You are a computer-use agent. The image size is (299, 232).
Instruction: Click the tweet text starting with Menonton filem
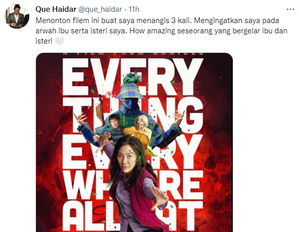(x=161, y=31)
